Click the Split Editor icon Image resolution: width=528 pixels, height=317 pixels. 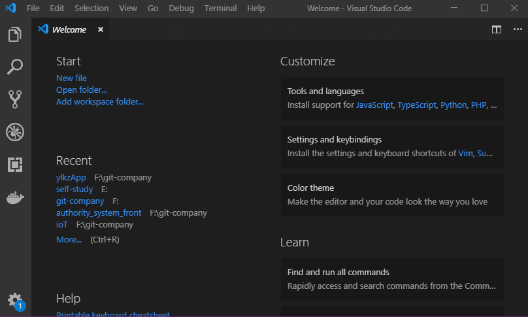[x=497, y=29]
